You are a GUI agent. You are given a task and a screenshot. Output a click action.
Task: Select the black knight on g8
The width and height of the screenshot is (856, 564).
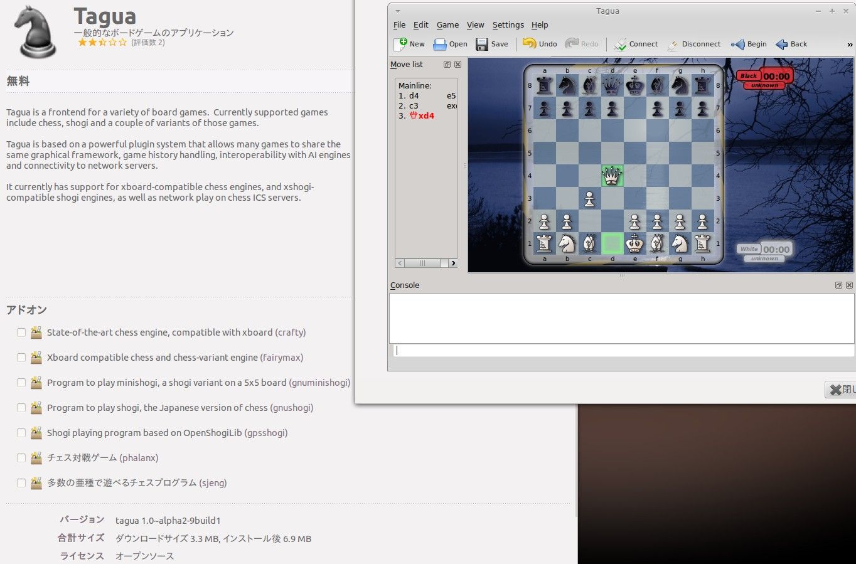point(680,85)
